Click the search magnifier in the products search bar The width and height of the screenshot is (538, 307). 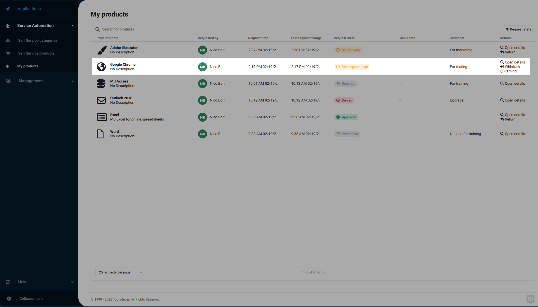pyautogui.click(x=97, y=29)
